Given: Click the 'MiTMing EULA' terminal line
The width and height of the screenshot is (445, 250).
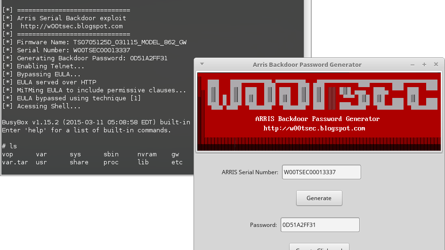Looking at the screenshot, I should click(94, 90).
